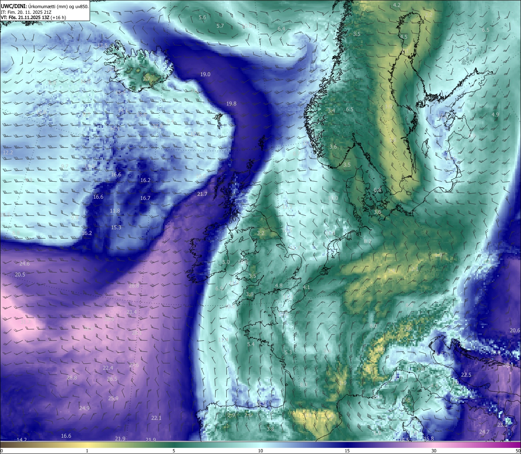The width and height of the screenshot is (521, 454).
Task: Click the 14.2 value at bottom left
Action: pyautogui.click(x=22, y=440)
